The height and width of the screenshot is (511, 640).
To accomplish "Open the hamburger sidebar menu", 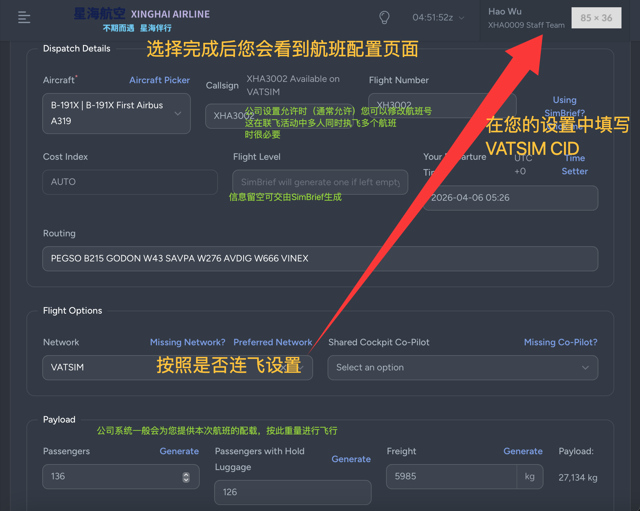I will pyautogui.click(x=24, y=17).
